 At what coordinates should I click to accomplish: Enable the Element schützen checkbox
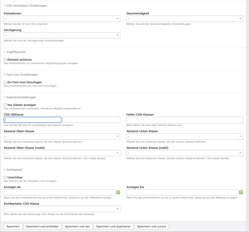point(5,60)
